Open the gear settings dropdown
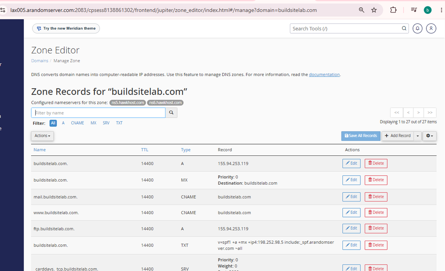Screen dimensions: 445x271 (x=429, y=136)
